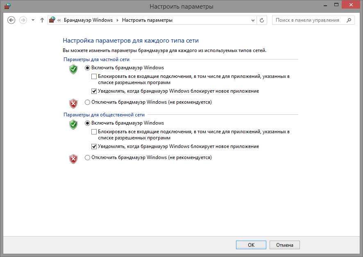Click red shield icon under private network settings

tap(73, 103)
